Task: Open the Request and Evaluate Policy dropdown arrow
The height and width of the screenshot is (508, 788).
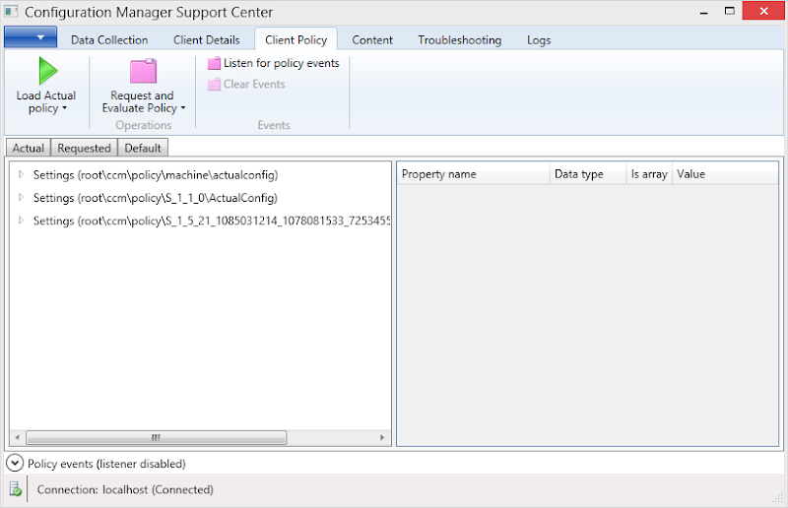Action: point(183,108)
